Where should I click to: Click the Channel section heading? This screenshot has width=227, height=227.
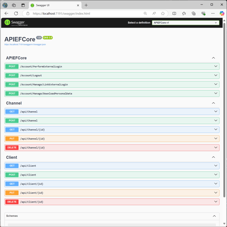pyautogui.click(x=14, y=103)
